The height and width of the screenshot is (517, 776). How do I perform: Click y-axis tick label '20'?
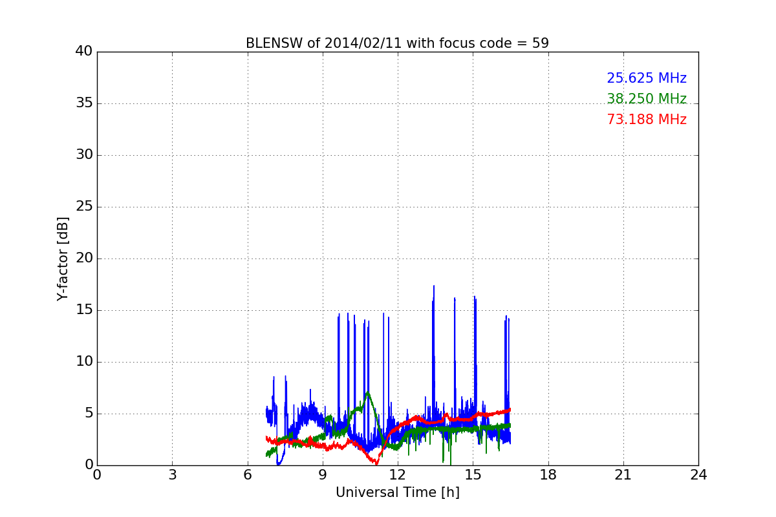[84, 258]
